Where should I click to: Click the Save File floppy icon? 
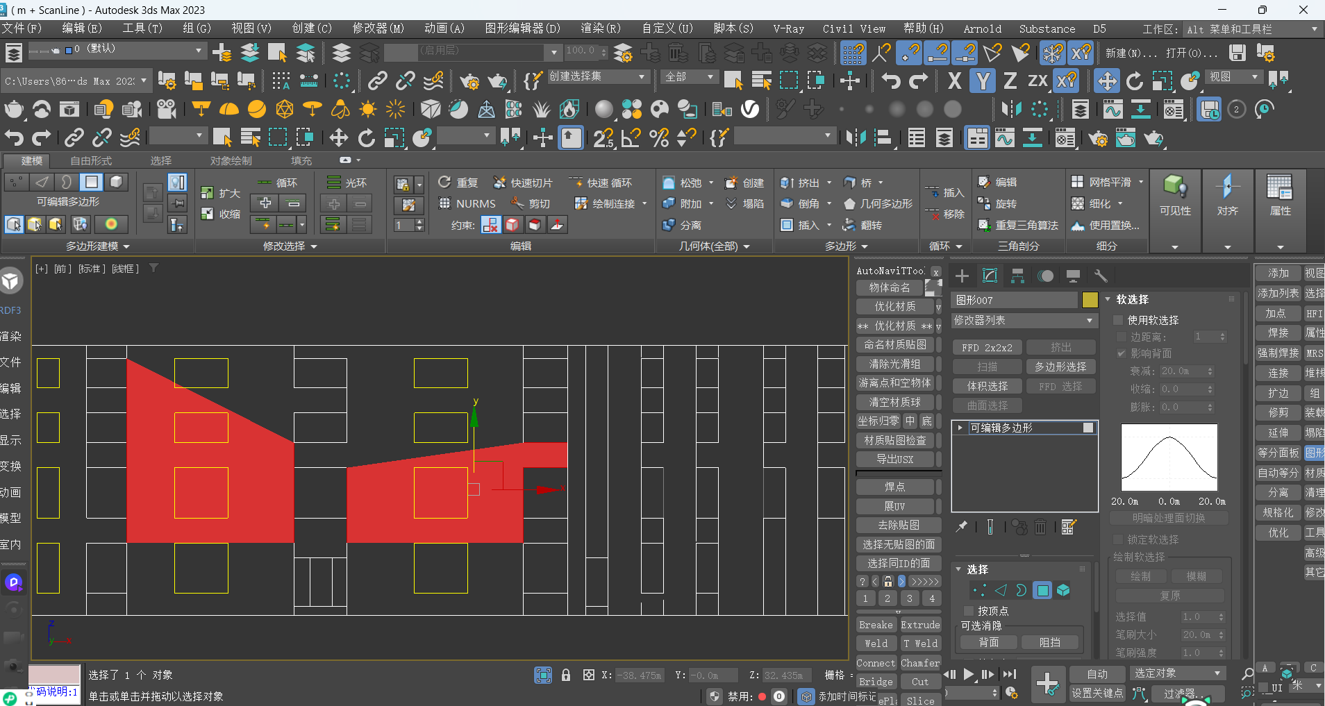[x=1237, y=52]
